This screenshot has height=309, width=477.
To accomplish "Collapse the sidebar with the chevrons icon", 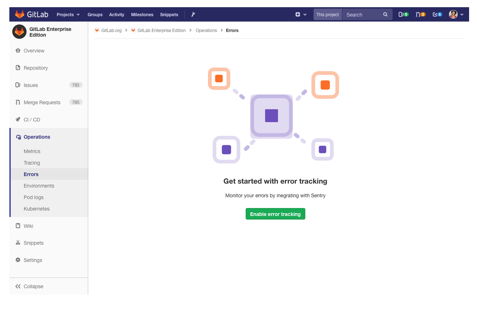I will click(18, 286).
